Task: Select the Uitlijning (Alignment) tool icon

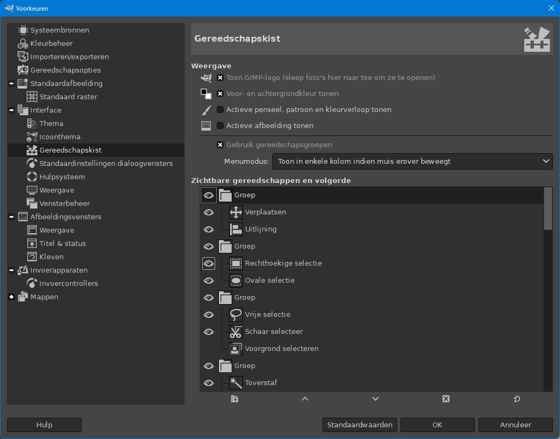Action: pyautogui.click(x=235, y=229)
